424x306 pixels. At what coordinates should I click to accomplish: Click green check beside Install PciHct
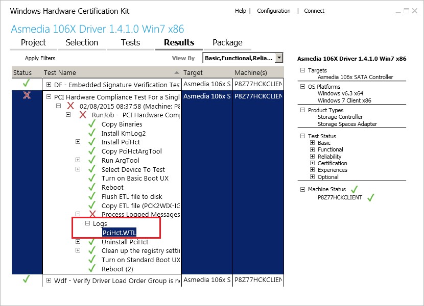[92, 141]
